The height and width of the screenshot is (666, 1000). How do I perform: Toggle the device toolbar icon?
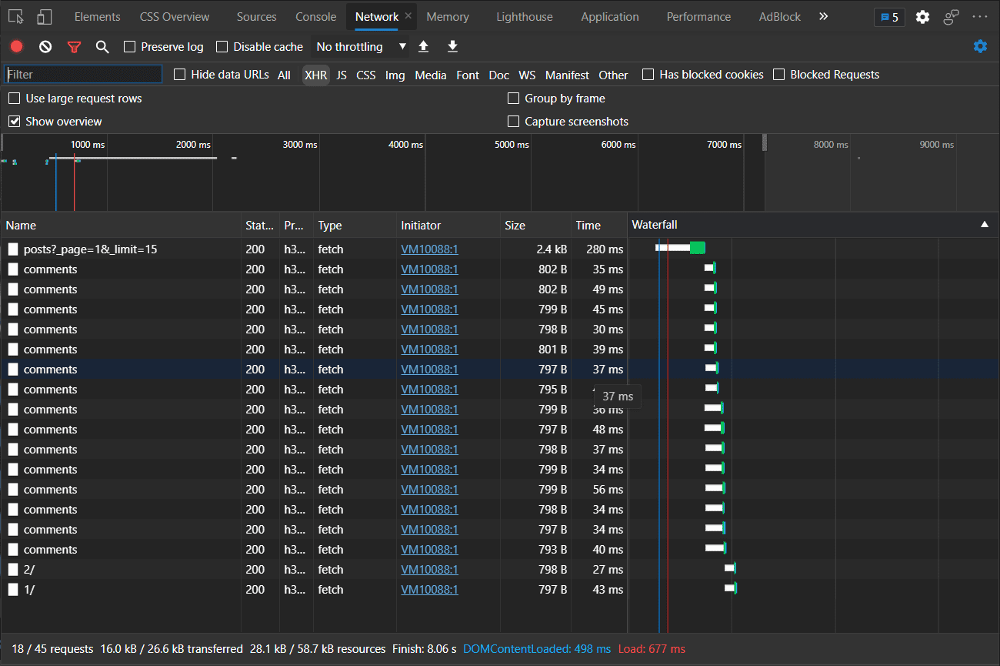pyautogui.click(x=45, y=17)
